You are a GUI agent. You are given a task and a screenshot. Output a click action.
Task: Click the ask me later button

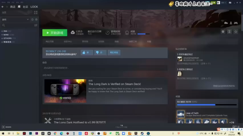tap(114, 52)
